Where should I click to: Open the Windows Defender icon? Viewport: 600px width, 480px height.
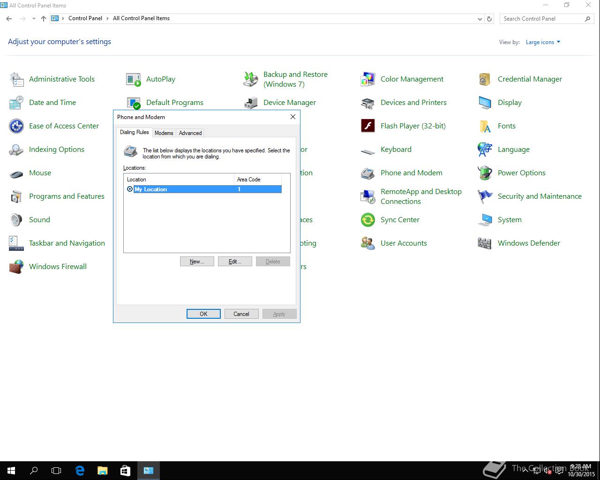coord(485,243)
